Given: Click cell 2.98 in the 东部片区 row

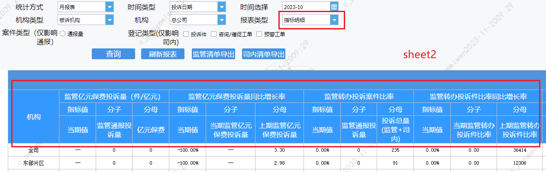Looking at the screenshot, I should point(280,162).
